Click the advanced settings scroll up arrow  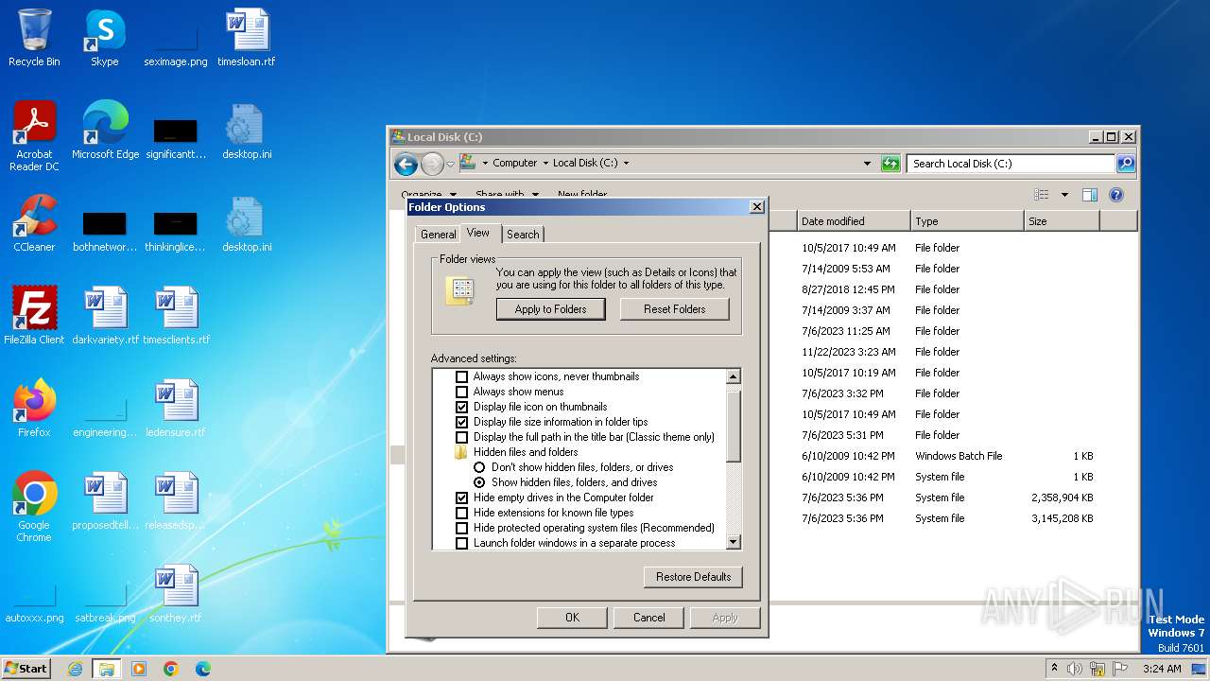pyautogui.click(x=733, y=376)
